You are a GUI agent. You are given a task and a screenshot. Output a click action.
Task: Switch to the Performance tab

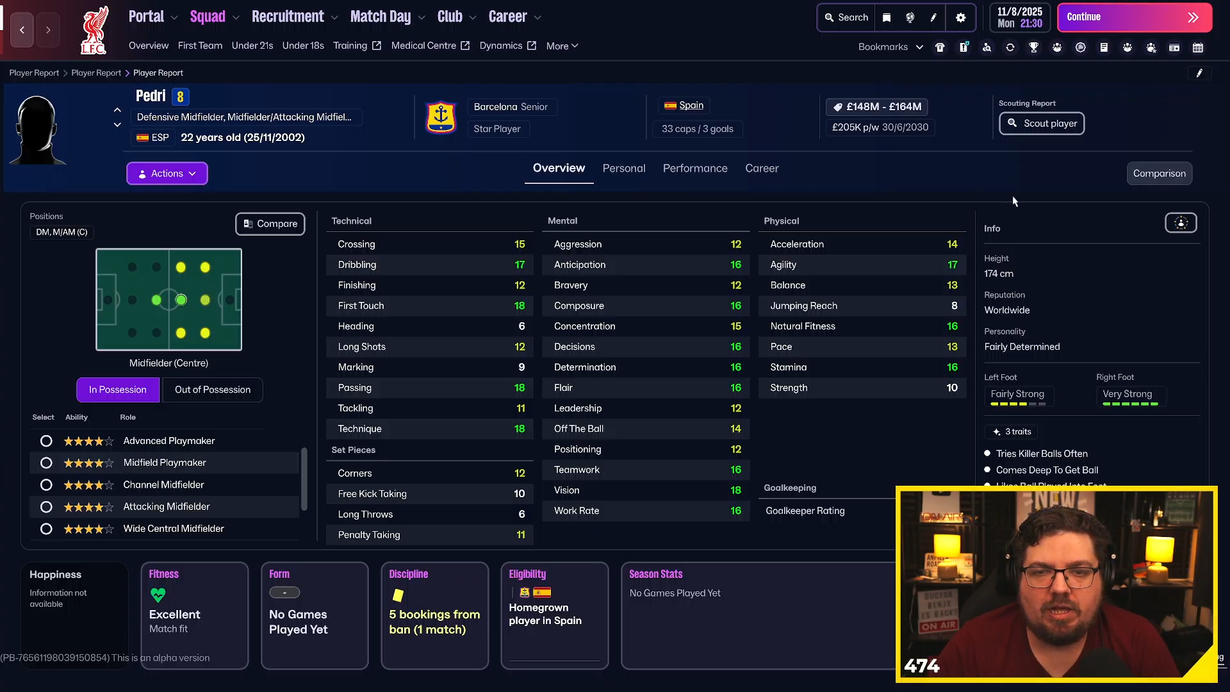tap(694, 169)
